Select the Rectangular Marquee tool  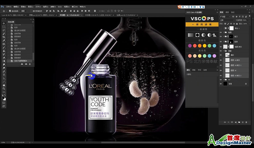click(4, 27)
